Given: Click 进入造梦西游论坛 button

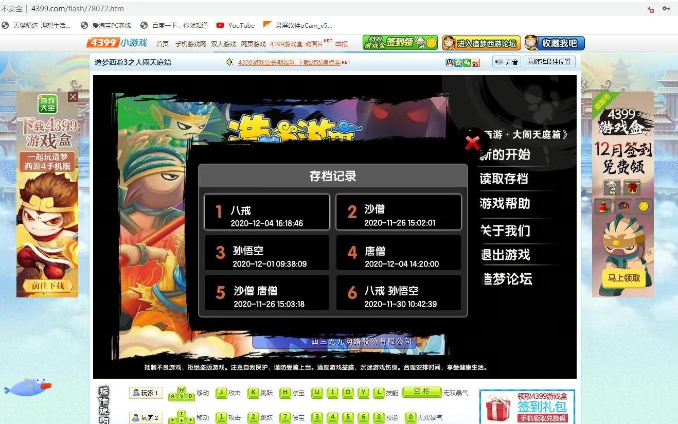Looking at the screenshot, I should (481, 43).
